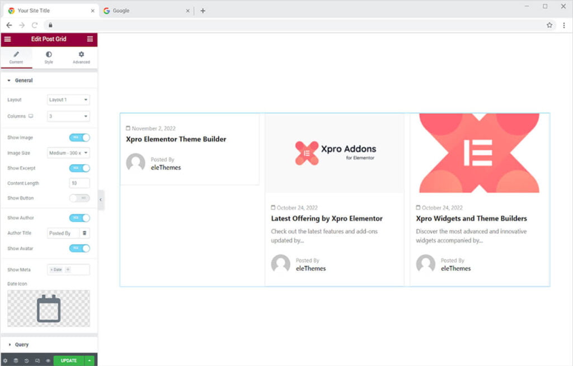Viewport: 573px width, 366px height.
Task: Turn off the Show Avatar toggle
Action: 79,248
